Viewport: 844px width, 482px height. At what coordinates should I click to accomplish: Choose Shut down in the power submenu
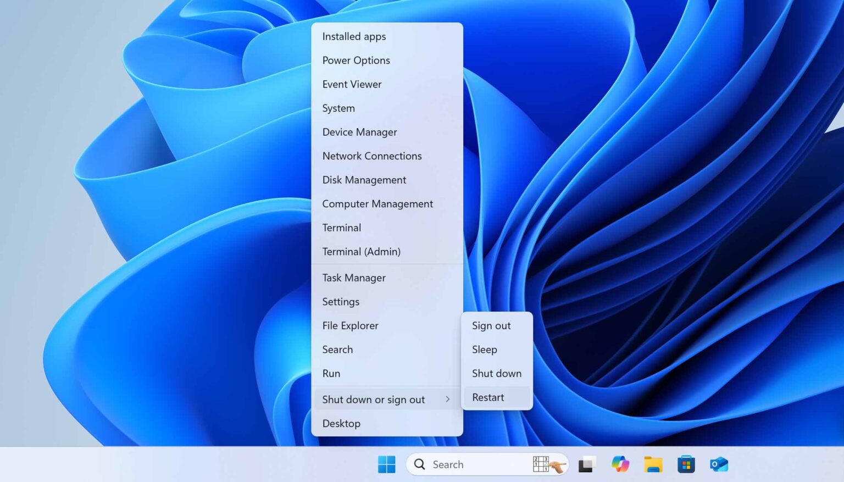coord(496,374)
